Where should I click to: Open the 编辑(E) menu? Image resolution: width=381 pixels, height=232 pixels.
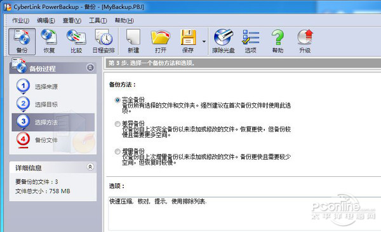pyautogui.click(x=46, y=21)
